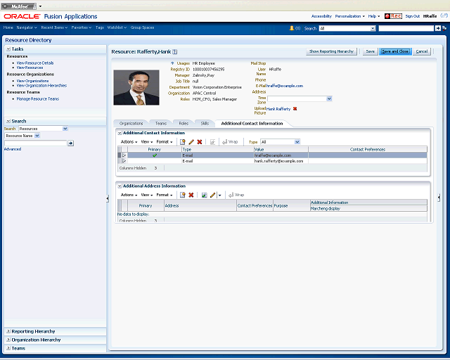Open address information Format menu
Image resolution: width=450 pixels, height=360 pixels.
click(165, 195)
